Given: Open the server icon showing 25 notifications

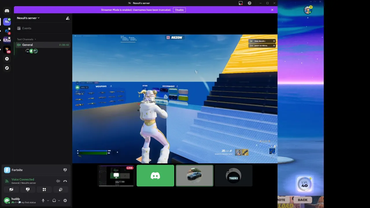Looking at the screenshot, I should (x=7, y=50).
